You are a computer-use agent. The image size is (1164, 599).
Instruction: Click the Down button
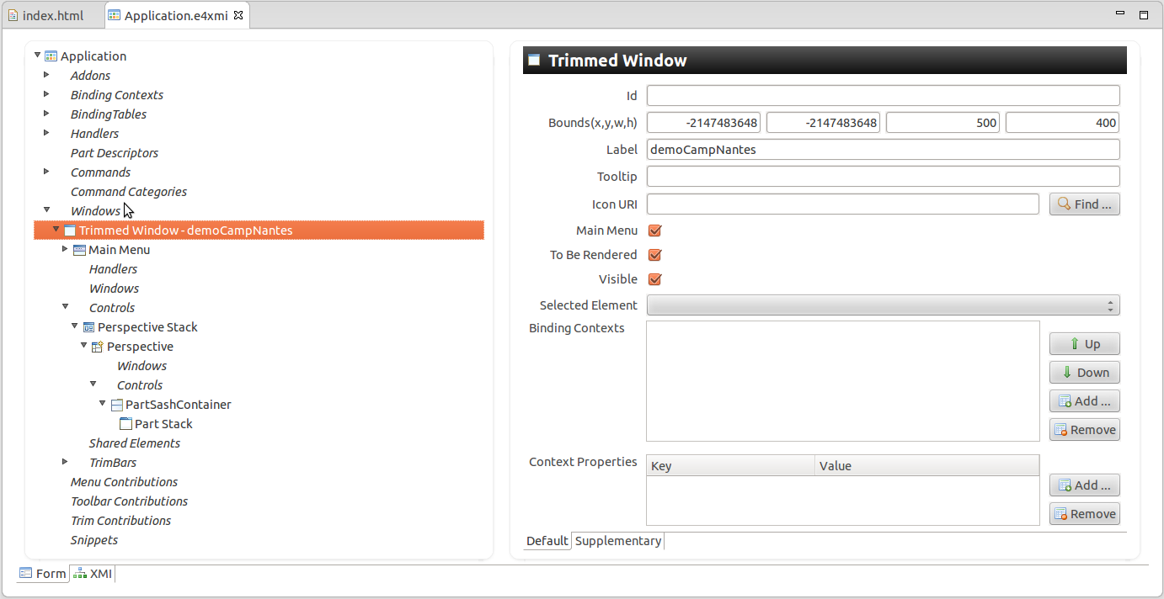point(1085,373)
